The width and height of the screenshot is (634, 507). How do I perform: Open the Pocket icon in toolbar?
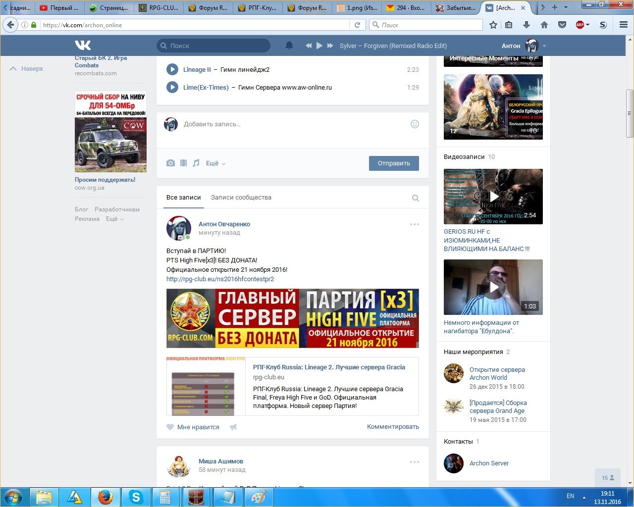[562, 25]
